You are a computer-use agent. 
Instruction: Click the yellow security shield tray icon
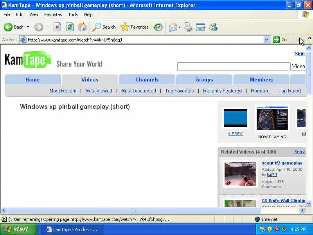[x=270, y=229]
